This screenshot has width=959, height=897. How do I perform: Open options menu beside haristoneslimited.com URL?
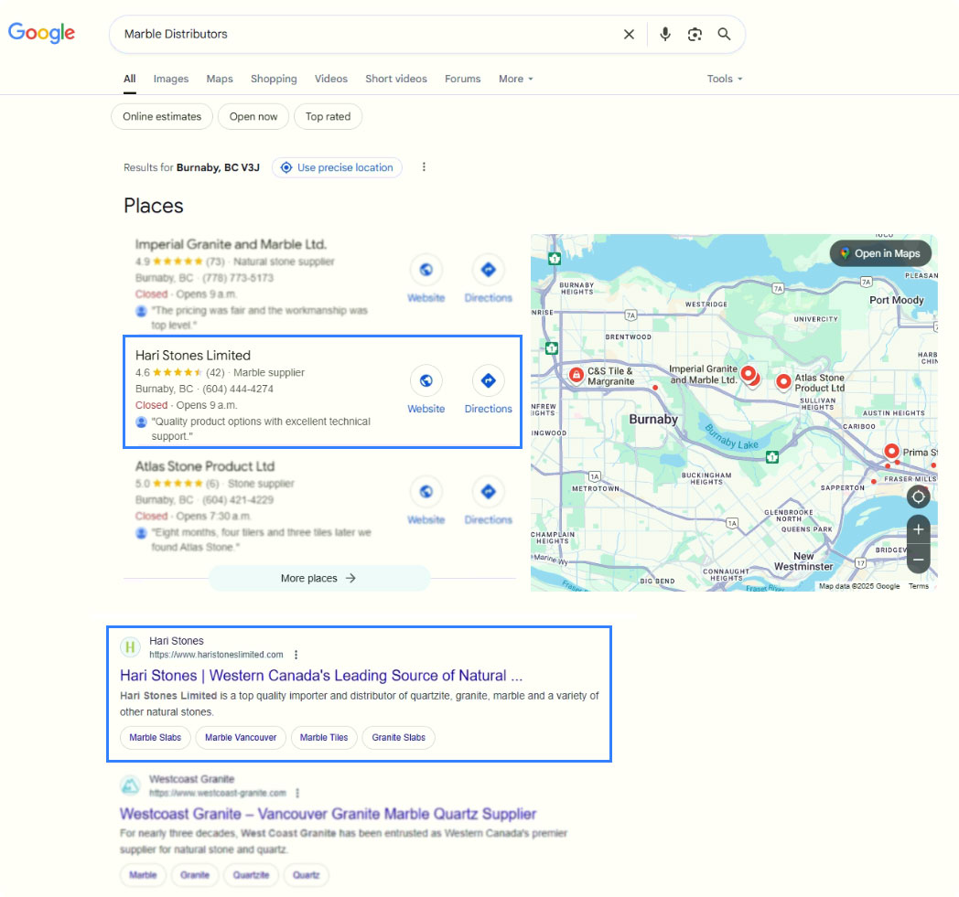tap(296, 655)
